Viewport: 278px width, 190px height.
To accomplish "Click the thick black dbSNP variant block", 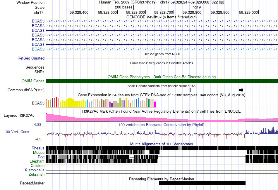I will (241, 90).
